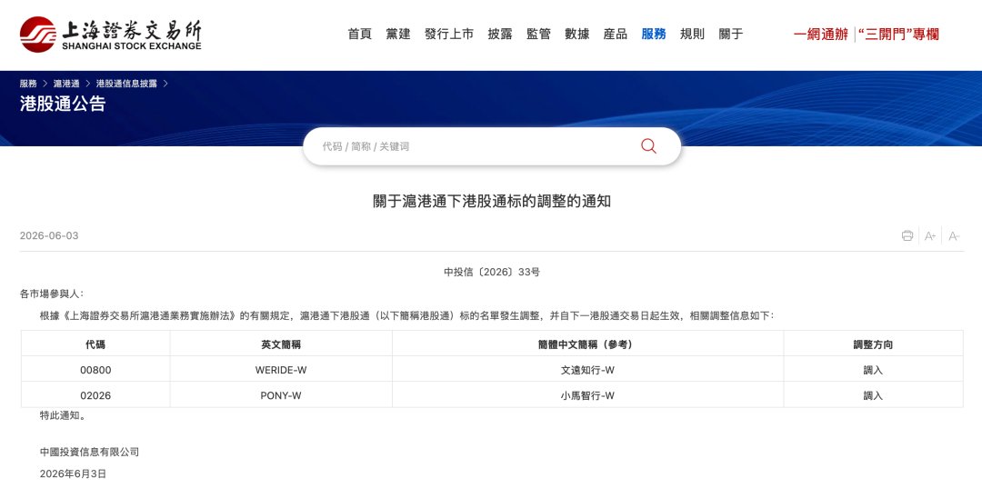Viewport: 982px width, 488px height.
Task: Click the 調整方向 column header
Action: (873, 344)
